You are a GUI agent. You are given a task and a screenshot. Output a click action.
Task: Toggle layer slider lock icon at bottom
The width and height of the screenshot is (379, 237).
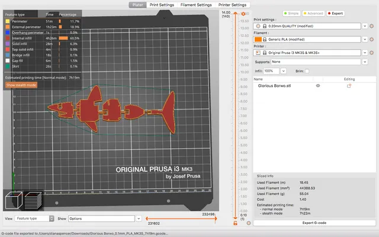click(x=235, y=223)
